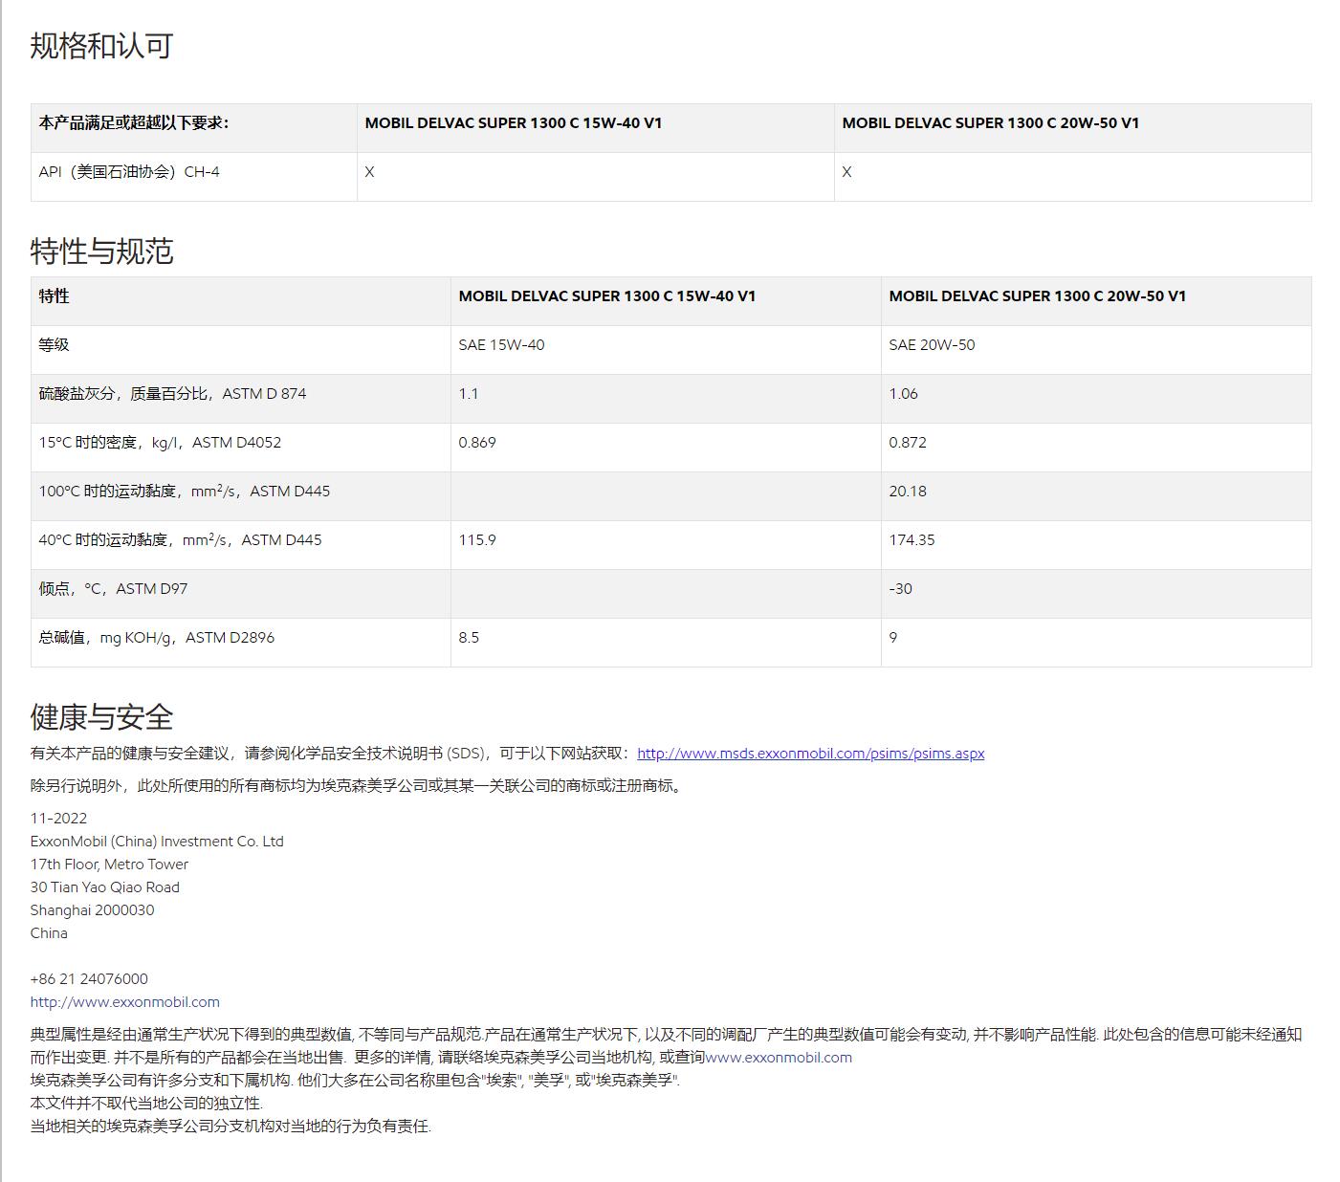Click '100°C 时的运动黏度' row label

185,492
